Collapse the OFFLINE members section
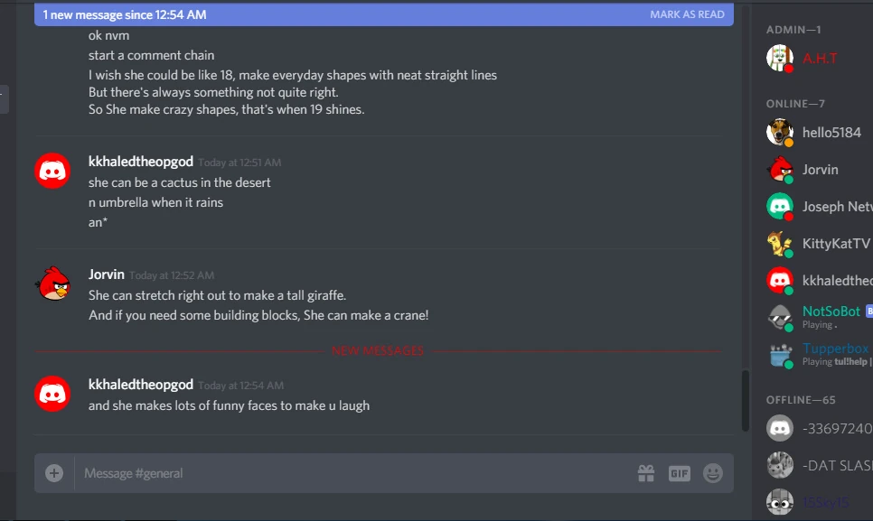 click(800, 399)
